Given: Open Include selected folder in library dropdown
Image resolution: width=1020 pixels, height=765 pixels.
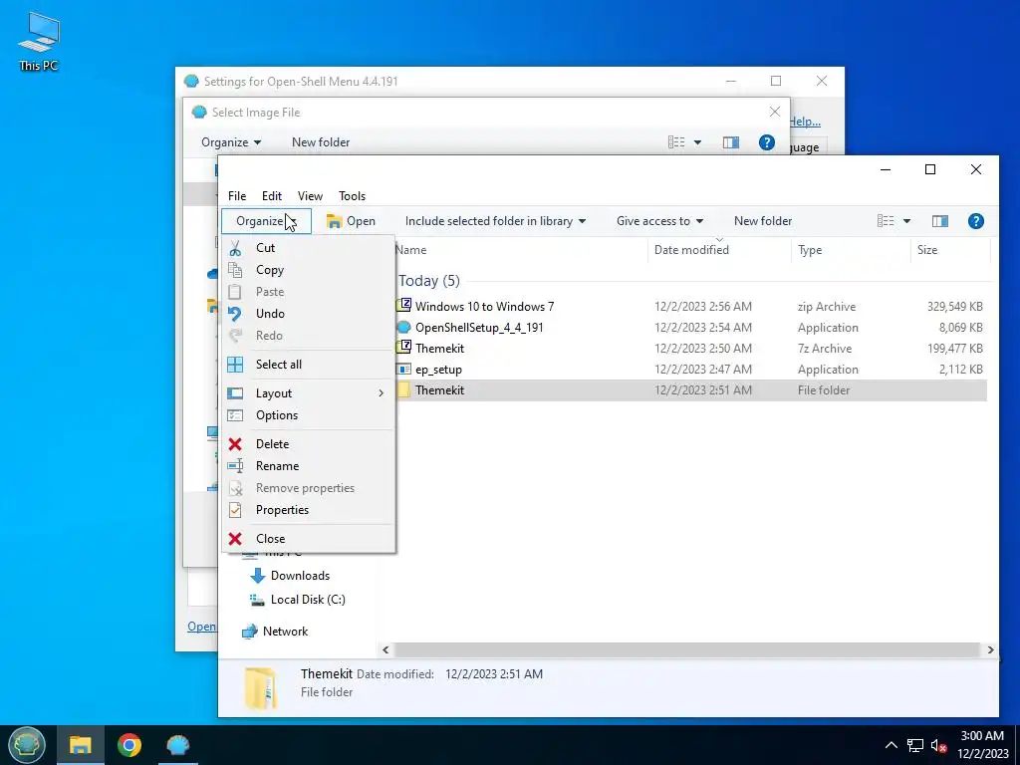Looking at the screenshot, I should coord(495,221).
